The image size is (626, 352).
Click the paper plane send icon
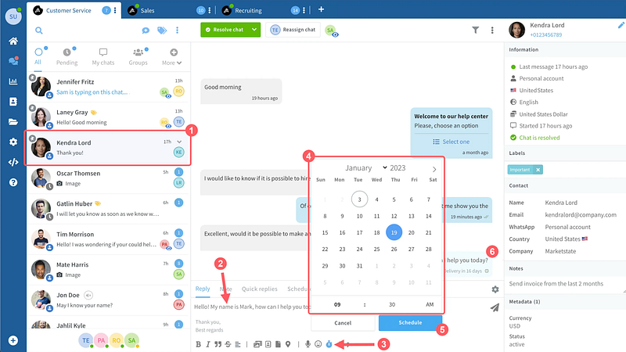tap(494, 308)
